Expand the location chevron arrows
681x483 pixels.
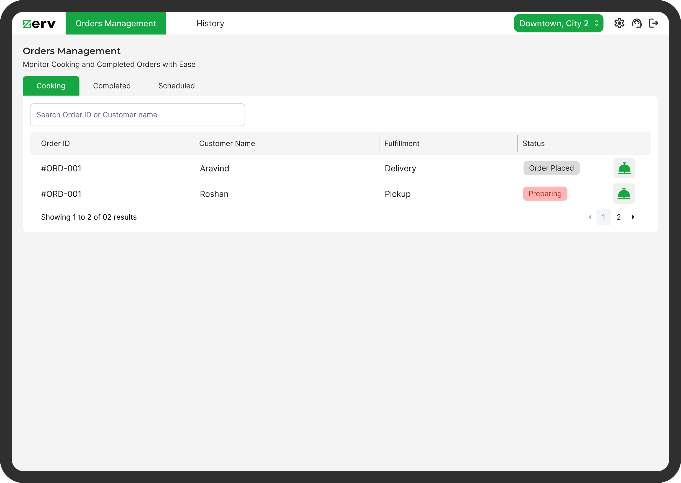(x=596, y=23)
